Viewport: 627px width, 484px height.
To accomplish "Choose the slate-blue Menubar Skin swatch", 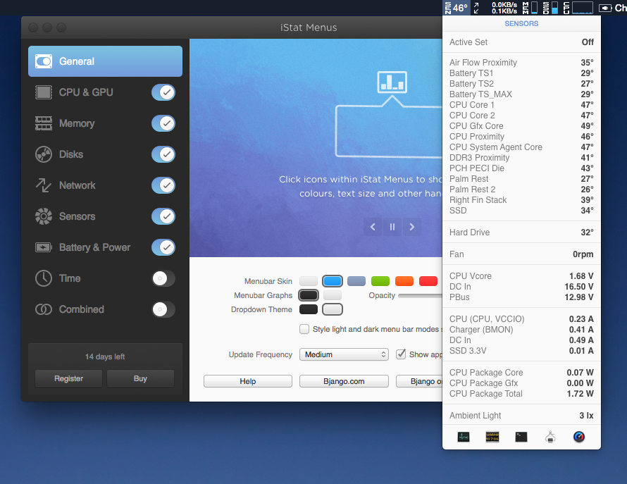I will (x=356, y=281).
